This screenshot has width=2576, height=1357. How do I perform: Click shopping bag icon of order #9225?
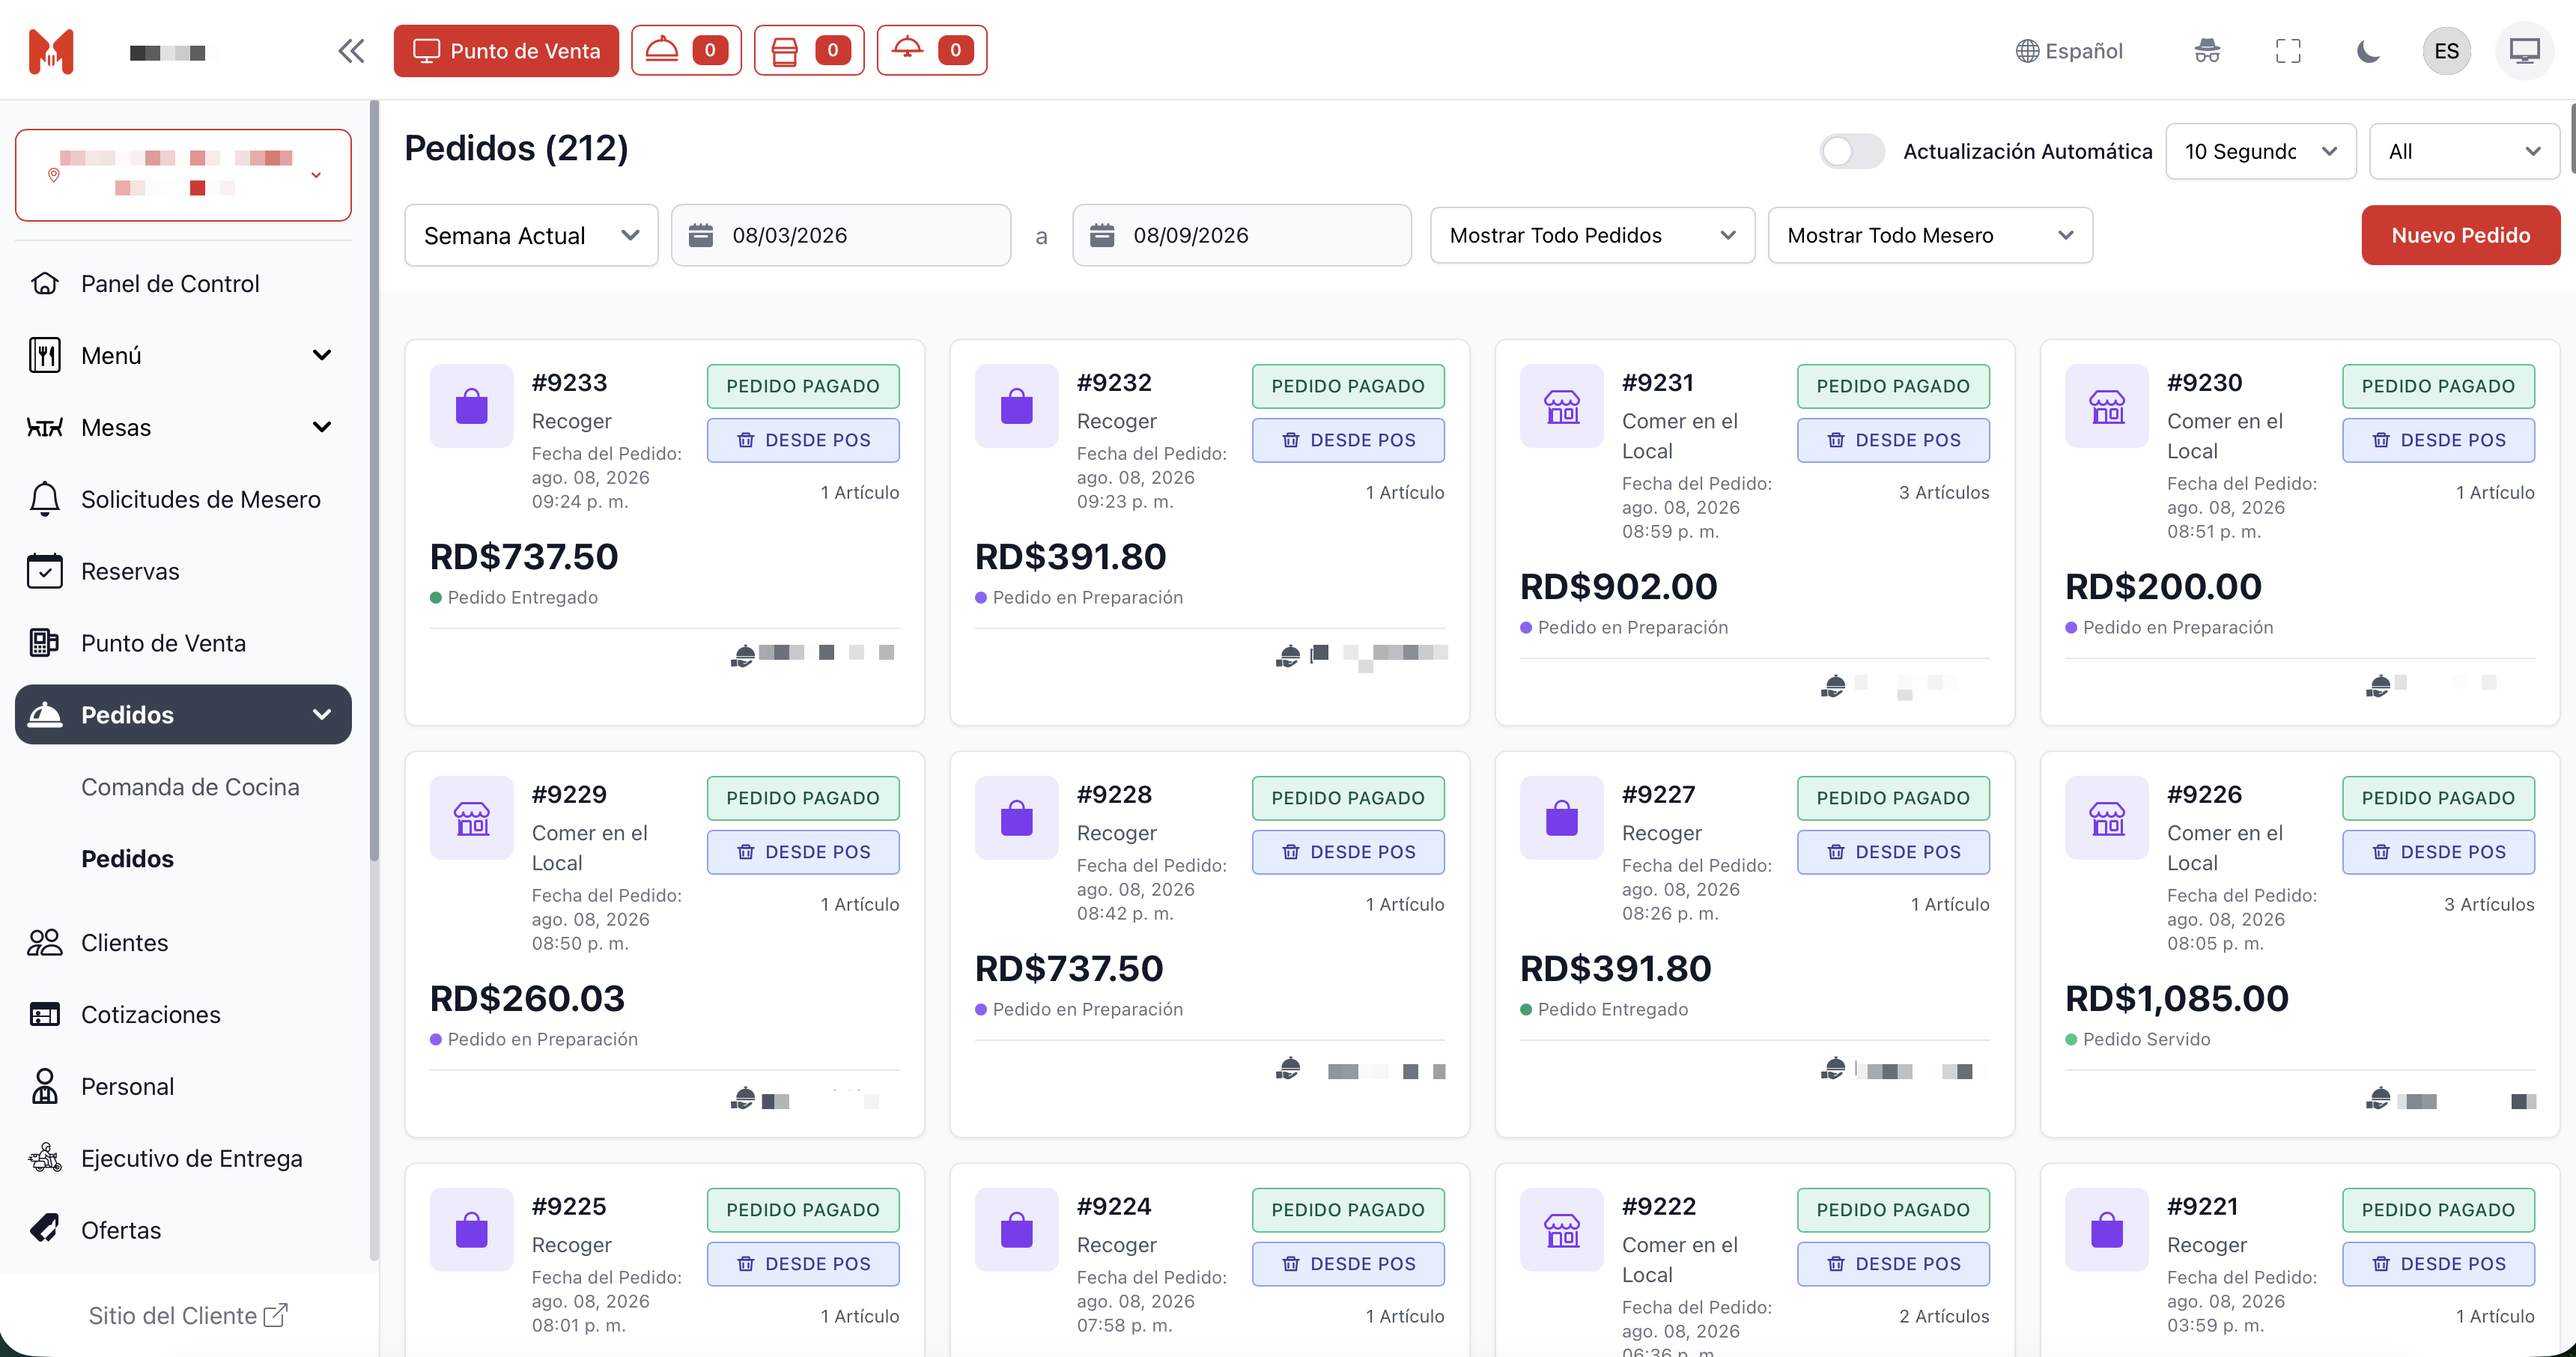coord(471,1230)
